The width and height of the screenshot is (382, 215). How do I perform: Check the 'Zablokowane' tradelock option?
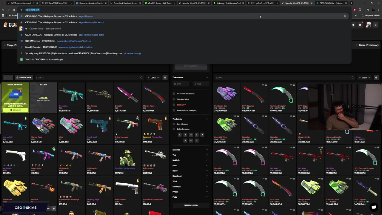pyautogui.click(x=174, y=129)
